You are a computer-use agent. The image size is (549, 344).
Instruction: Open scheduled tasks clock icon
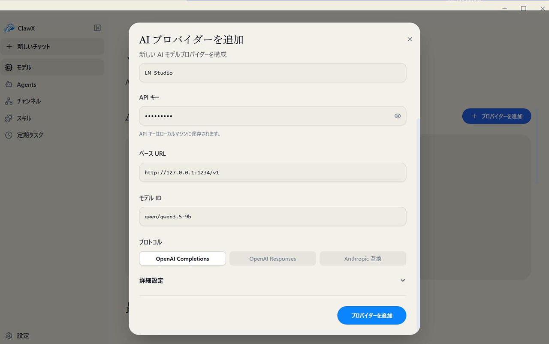coord(9,135)
